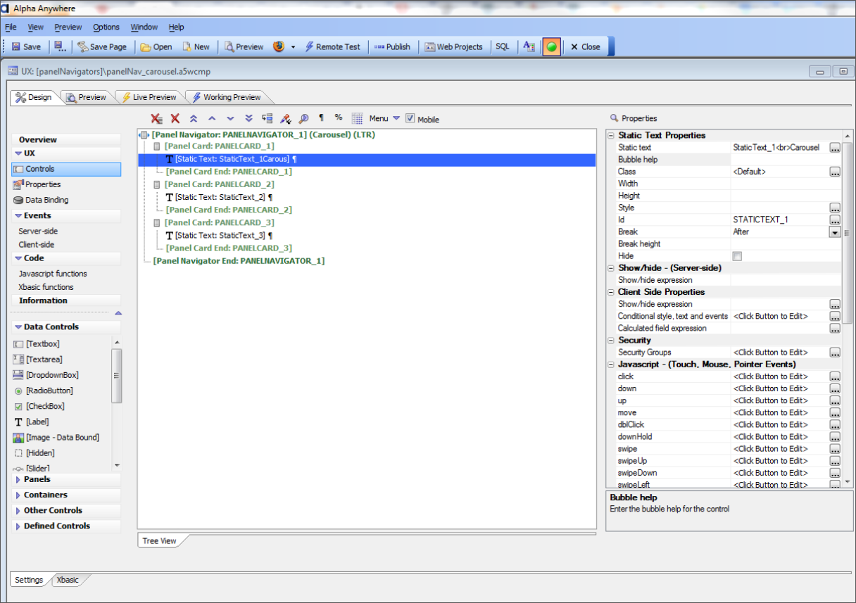Image resolution: width=856 pixels, height=603 pixels.
Task: Select Static Text StaticText_2 in tree
Action: point(220,197)
